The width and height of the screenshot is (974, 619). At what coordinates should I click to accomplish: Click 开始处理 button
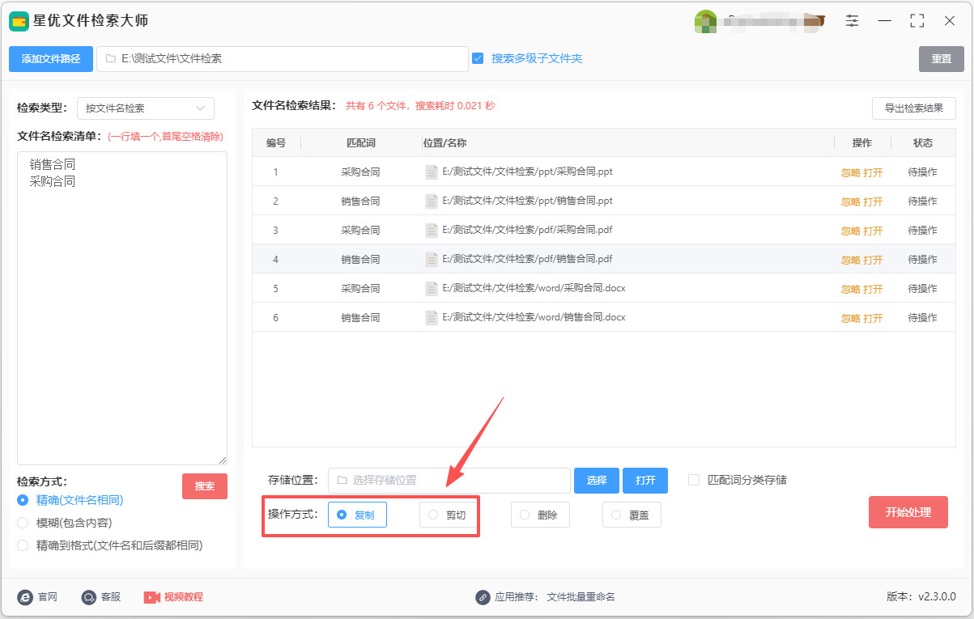point(908,512)
